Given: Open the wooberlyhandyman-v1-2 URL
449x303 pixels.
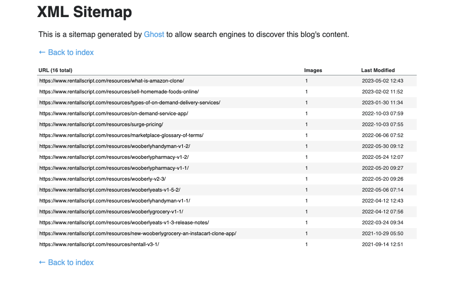Looking at the screenshot, I should pos(114,146).
